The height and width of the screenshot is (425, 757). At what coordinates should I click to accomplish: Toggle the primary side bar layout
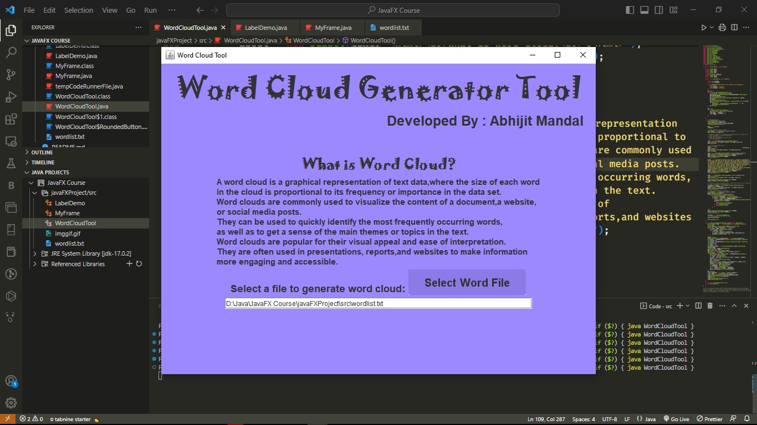(x=630, y=10)
